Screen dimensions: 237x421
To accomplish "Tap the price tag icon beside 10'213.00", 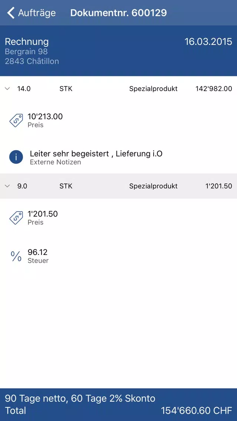I will 16,120.
